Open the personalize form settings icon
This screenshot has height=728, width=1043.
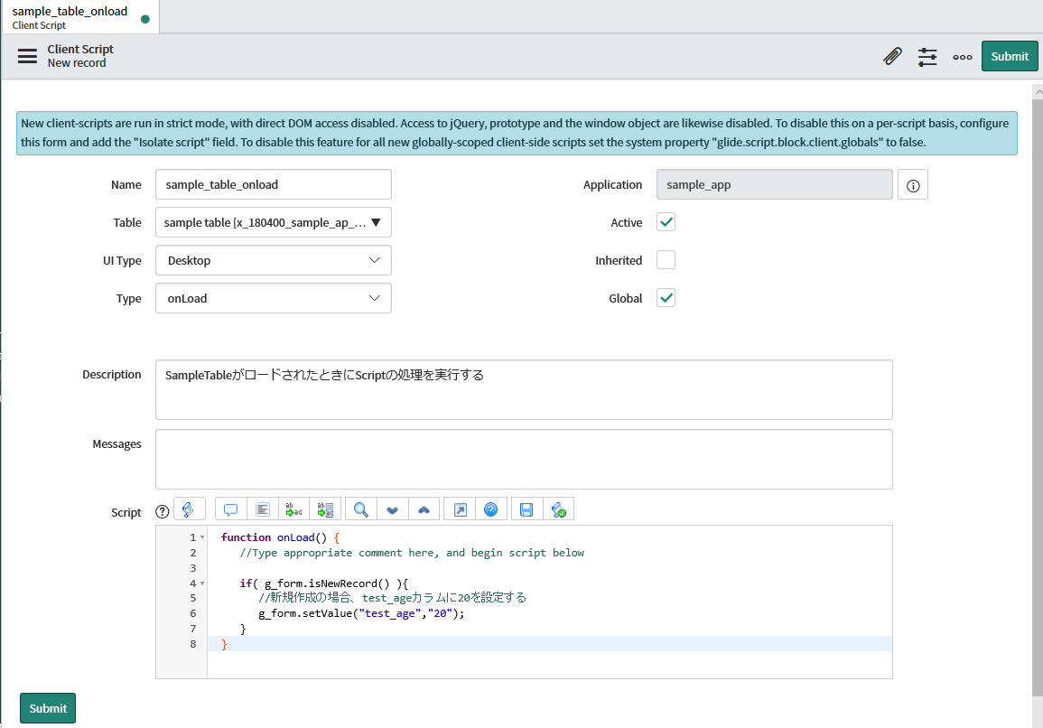927,57
